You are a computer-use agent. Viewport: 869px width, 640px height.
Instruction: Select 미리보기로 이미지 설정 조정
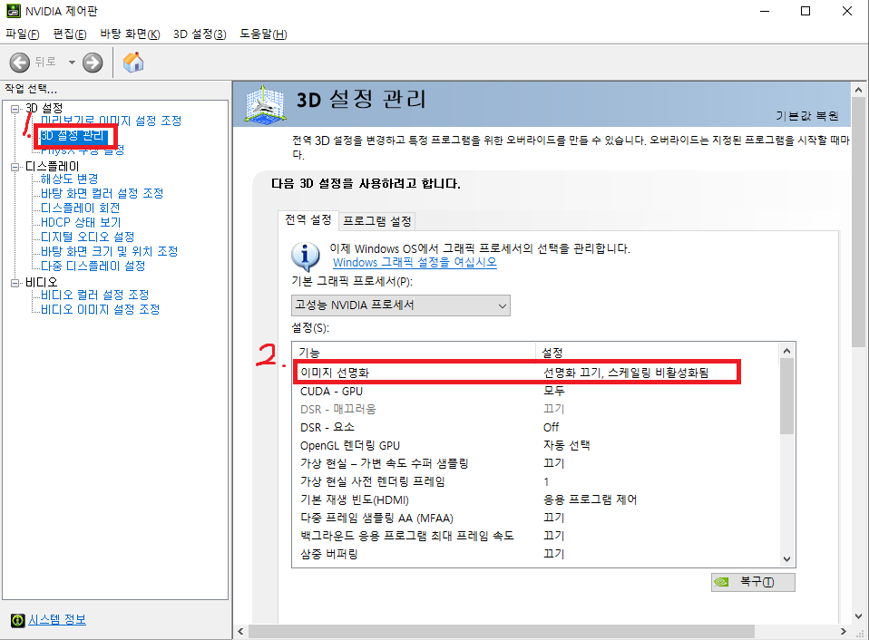click(x=111, y=121)
